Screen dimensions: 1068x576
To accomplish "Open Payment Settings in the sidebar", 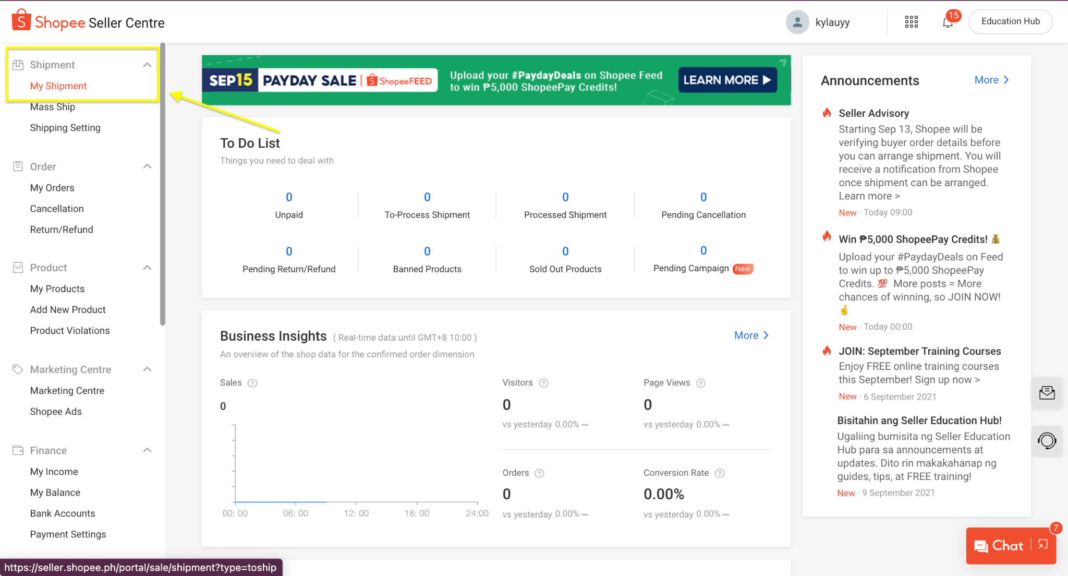I will point(68,534).
